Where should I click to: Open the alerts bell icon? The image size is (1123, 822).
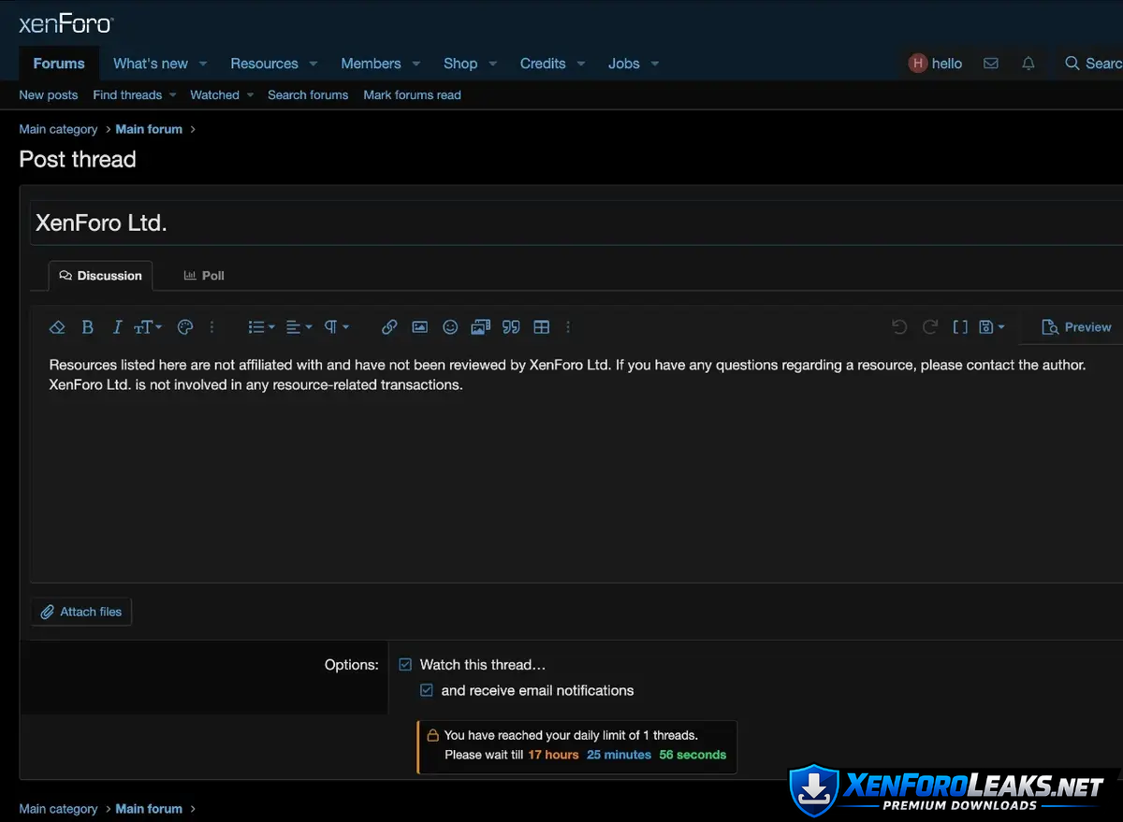coord(1028,64)
